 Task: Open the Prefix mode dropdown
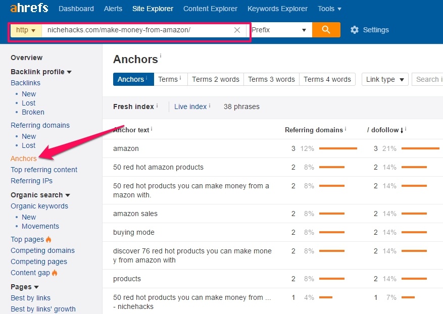279,30
